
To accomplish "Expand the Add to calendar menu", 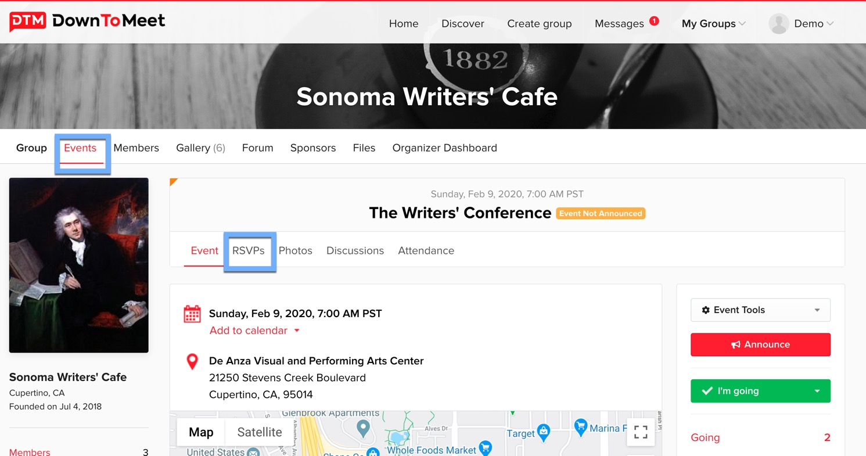I will tap(254, 331).
